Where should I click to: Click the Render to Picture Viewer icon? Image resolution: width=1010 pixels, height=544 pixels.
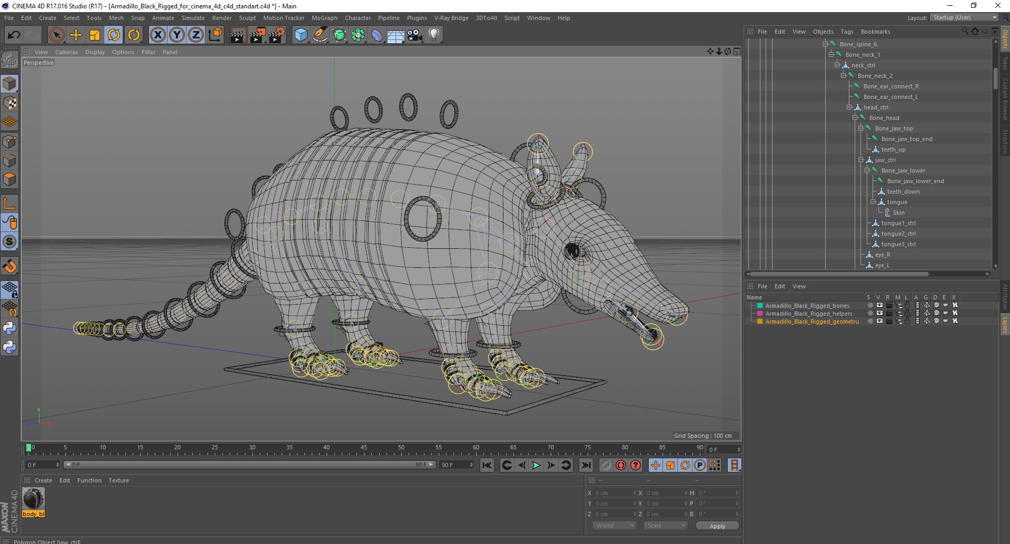(x=258, y=35)
